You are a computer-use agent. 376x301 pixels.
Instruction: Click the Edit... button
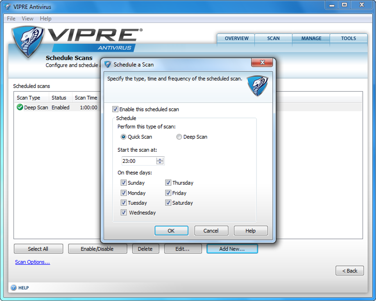point(183,249)
